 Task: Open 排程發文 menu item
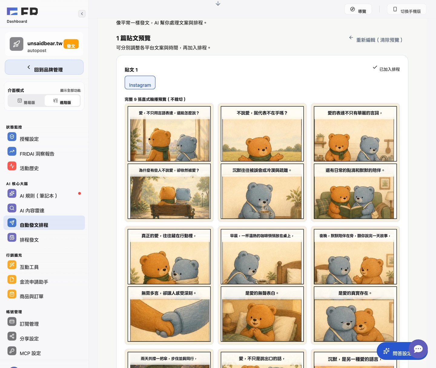44,238
